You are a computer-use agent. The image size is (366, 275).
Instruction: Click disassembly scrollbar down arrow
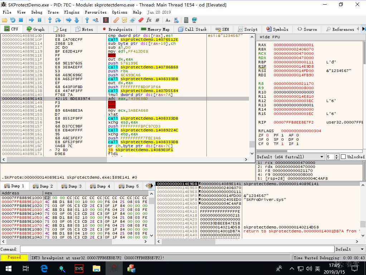252,154
